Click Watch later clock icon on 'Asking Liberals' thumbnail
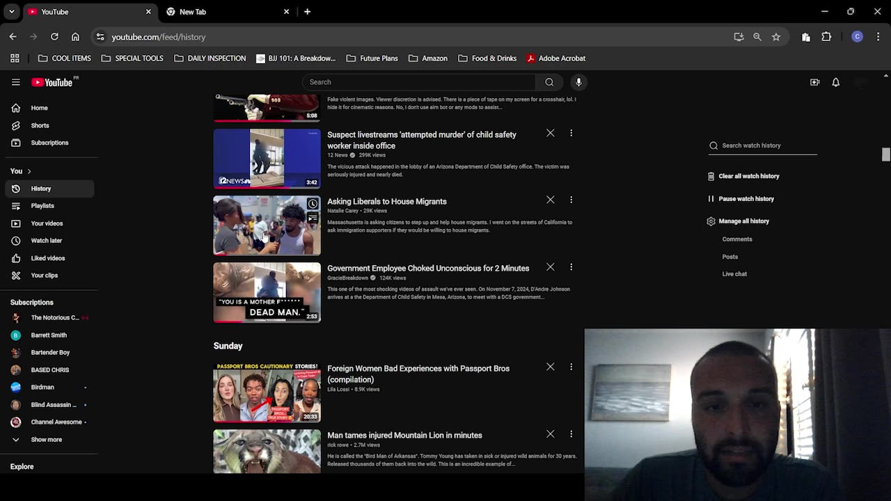891x501 pixels. 313,204
